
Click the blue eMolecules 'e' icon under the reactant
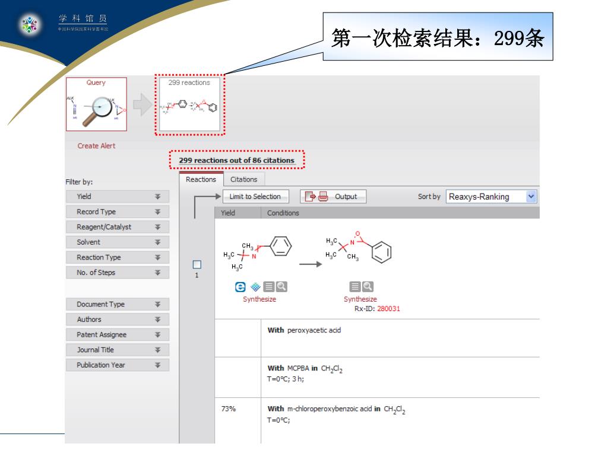click(x=240, y=287)
